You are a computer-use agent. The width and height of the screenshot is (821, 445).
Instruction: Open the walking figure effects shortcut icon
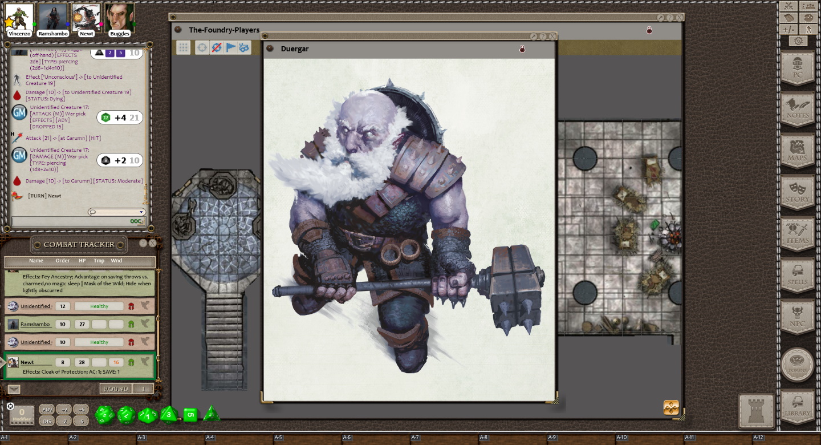808,29
